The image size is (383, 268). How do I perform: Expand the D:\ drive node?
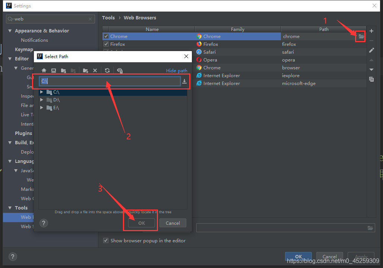pos(42,100)
